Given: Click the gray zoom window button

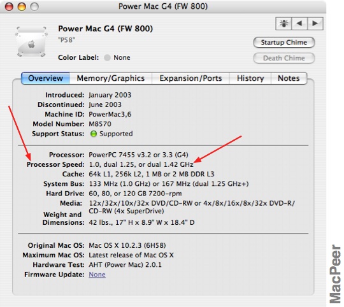Looking at the screenshot, I should pyautogui.click(x=34, y=6).
